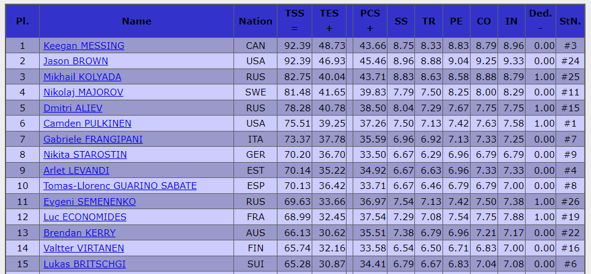Open Brendan KERRY link
591x274 pixels.
[x=79, y=233]
